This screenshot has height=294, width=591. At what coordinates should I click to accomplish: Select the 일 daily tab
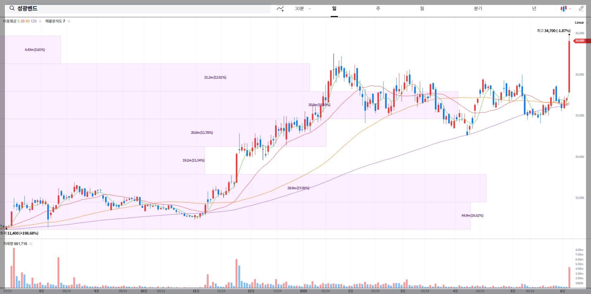coord(334,9)
